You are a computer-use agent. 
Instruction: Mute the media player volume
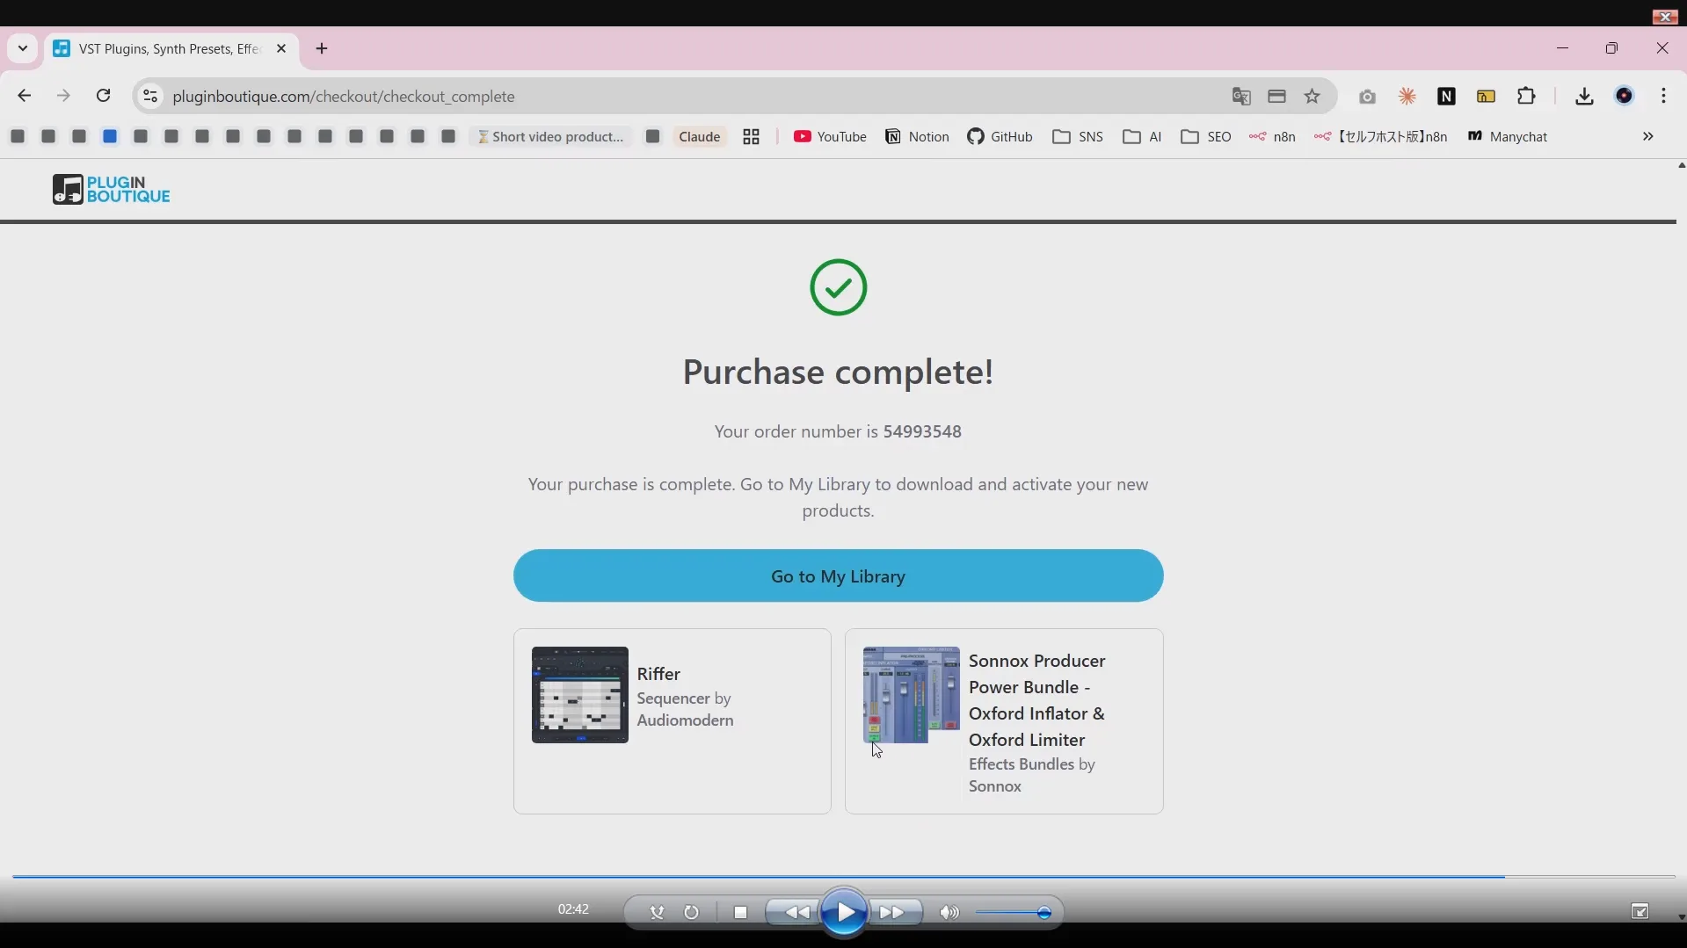[x=949, y=913]
